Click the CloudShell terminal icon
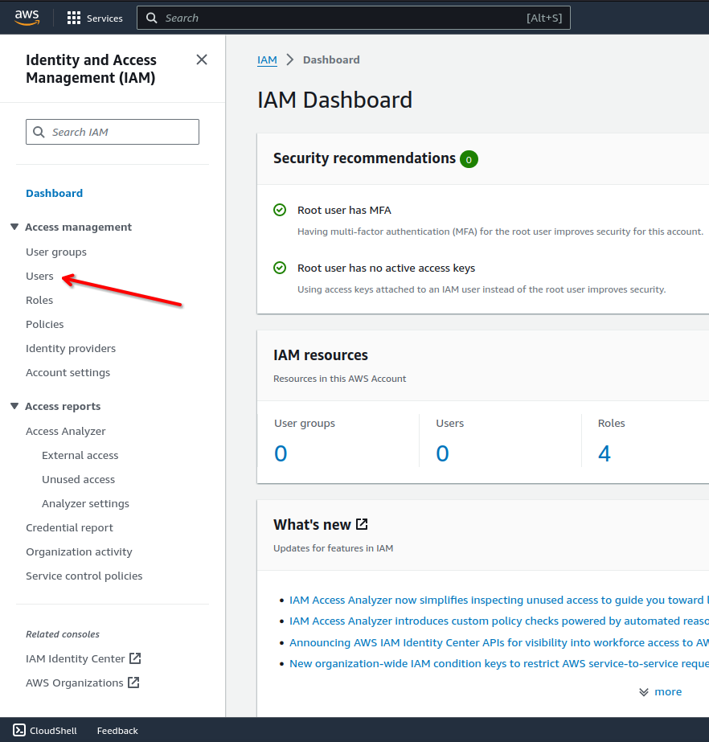 [x=19, y=731]
